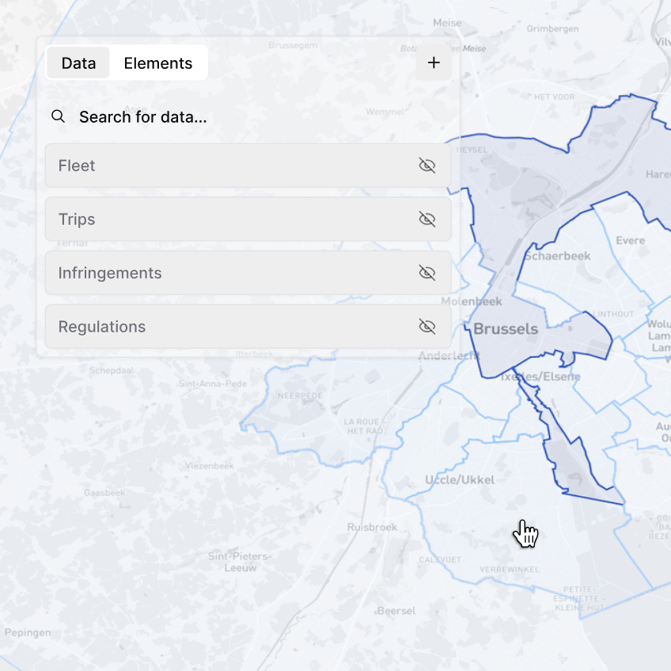Click the plus add button

pos(434,63)
